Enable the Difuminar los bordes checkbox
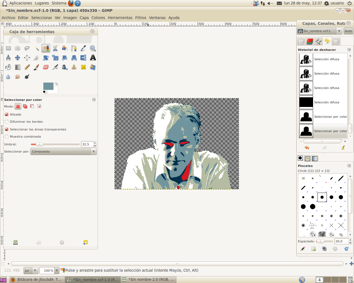 pos(6,122)
